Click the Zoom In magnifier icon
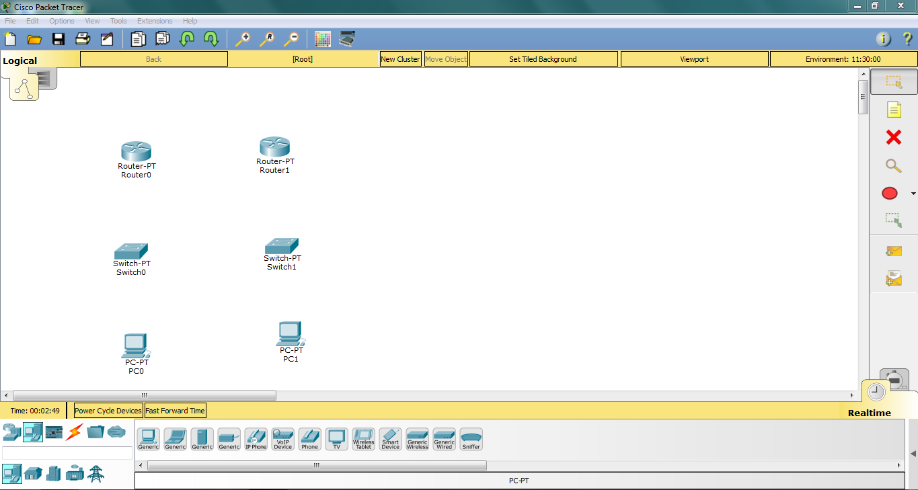918x490 pixels. click(243, 39)
